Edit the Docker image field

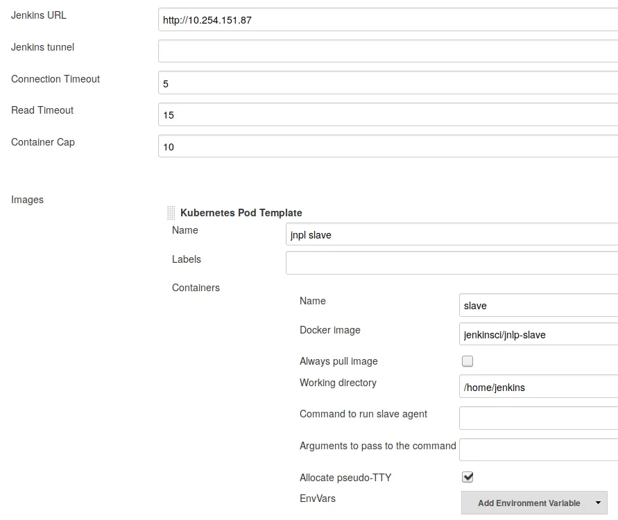coord(538,334)
